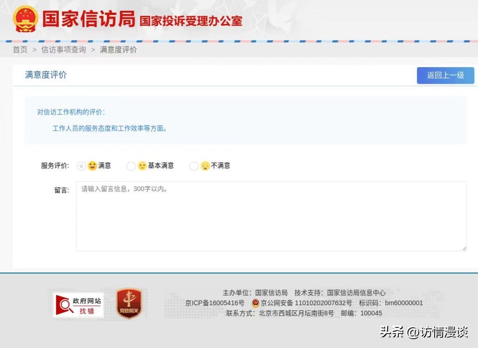Select the 满意 radio button
The width and height of the screenshot is (478, 348).
click(x=81, y=166)
